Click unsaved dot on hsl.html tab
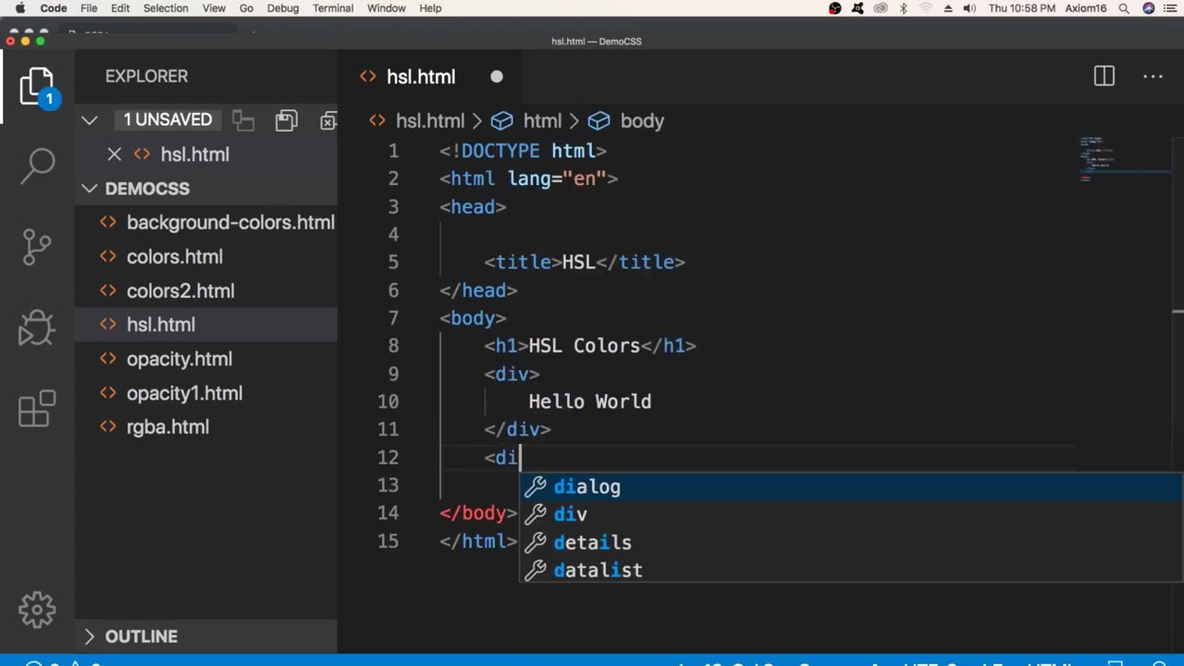Image resolution: width=1184 pixels, height=666 pixels. click(x=497, y=77)
